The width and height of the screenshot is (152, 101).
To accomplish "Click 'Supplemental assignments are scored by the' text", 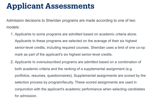I will 110,76.
